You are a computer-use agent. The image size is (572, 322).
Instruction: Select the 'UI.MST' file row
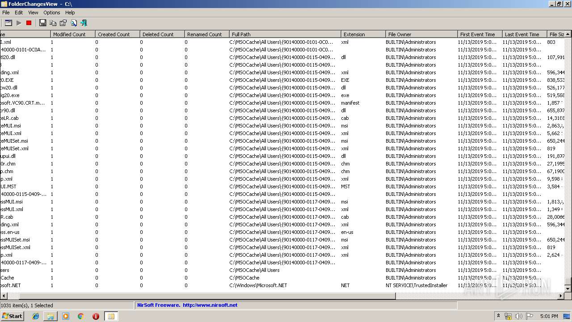coord(282,186)
